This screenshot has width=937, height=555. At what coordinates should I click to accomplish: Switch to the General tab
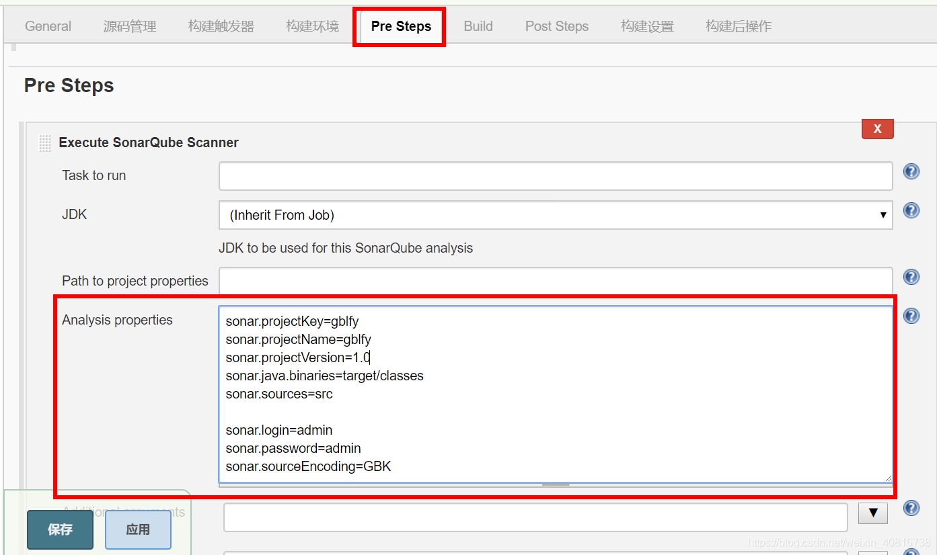click(x=48, y=26)
